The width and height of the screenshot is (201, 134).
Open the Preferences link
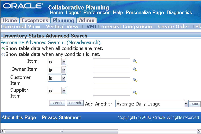click(x=97, y=13)
